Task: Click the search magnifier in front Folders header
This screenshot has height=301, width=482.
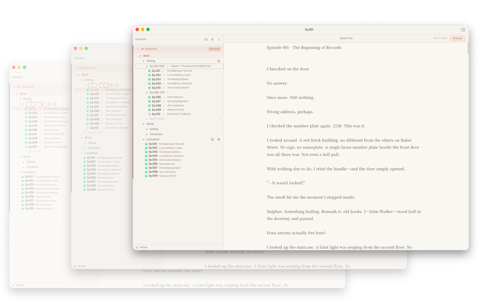Action: 213,39
